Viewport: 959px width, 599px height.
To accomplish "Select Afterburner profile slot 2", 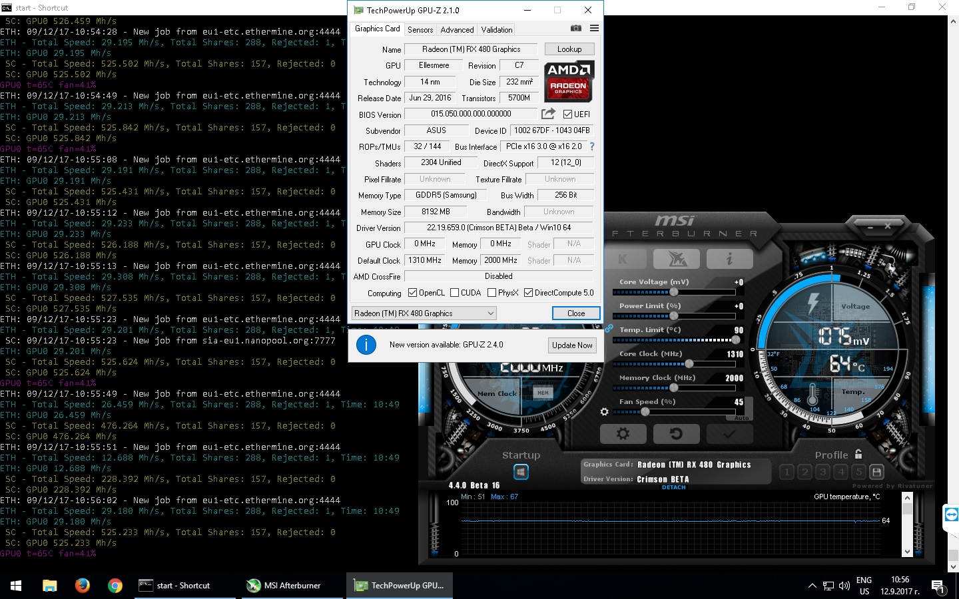I will tap(804, 472).
